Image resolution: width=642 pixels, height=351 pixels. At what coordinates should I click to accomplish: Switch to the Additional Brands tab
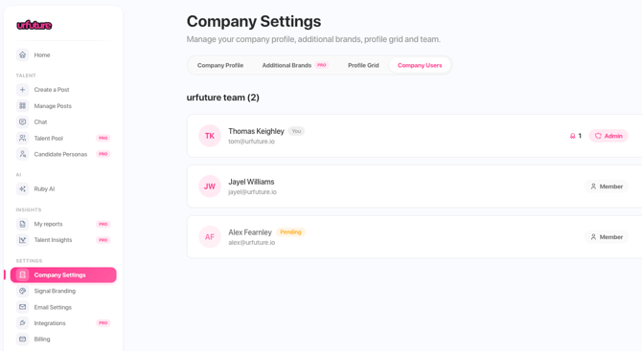[294, 65]
